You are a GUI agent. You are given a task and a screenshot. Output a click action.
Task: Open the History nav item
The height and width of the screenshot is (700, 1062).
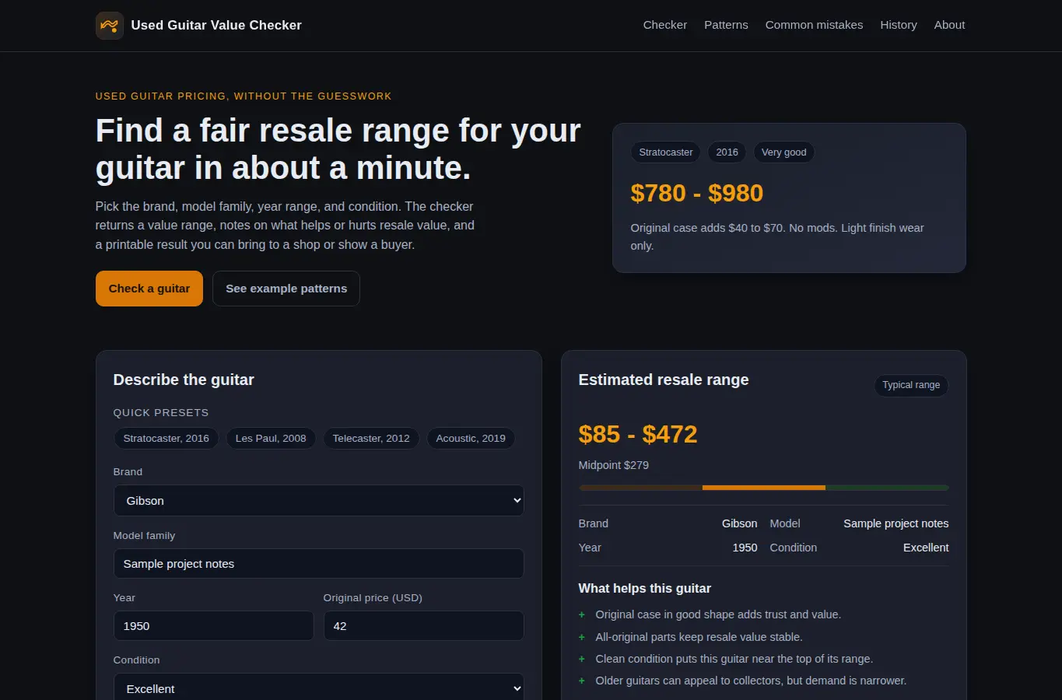click(899, 25)
